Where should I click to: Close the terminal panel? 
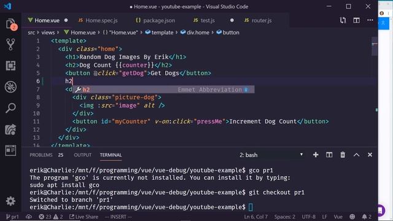pyautogui.click(x=370, y=155)
